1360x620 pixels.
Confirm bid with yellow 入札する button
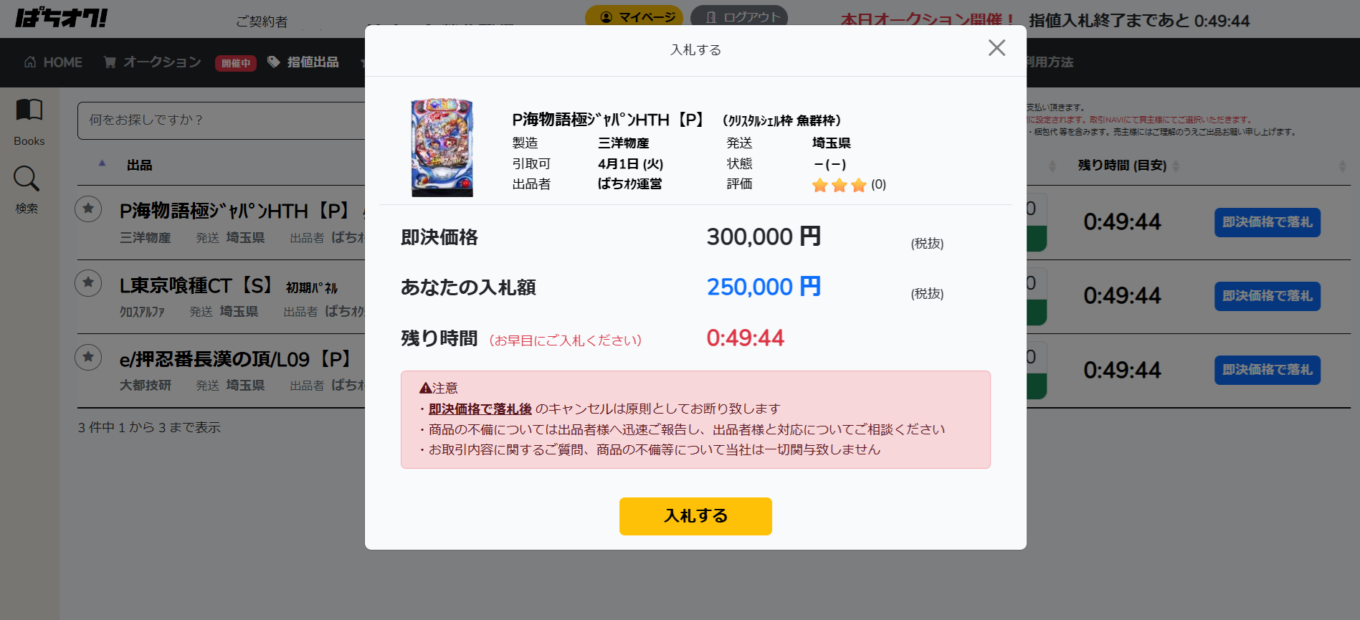695,516
